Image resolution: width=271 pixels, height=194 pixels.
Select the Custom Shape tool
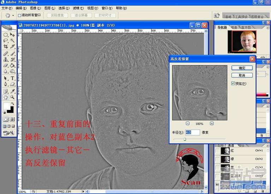[x=12, y=84]
